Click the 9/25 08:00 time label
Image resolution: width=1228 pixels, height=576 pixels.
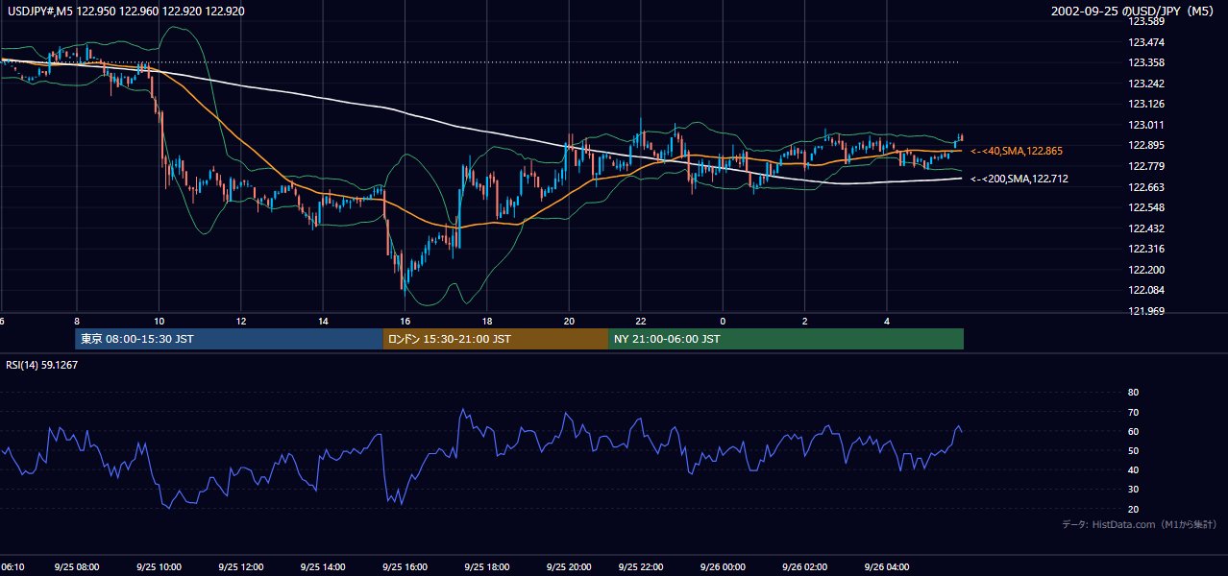76,566
